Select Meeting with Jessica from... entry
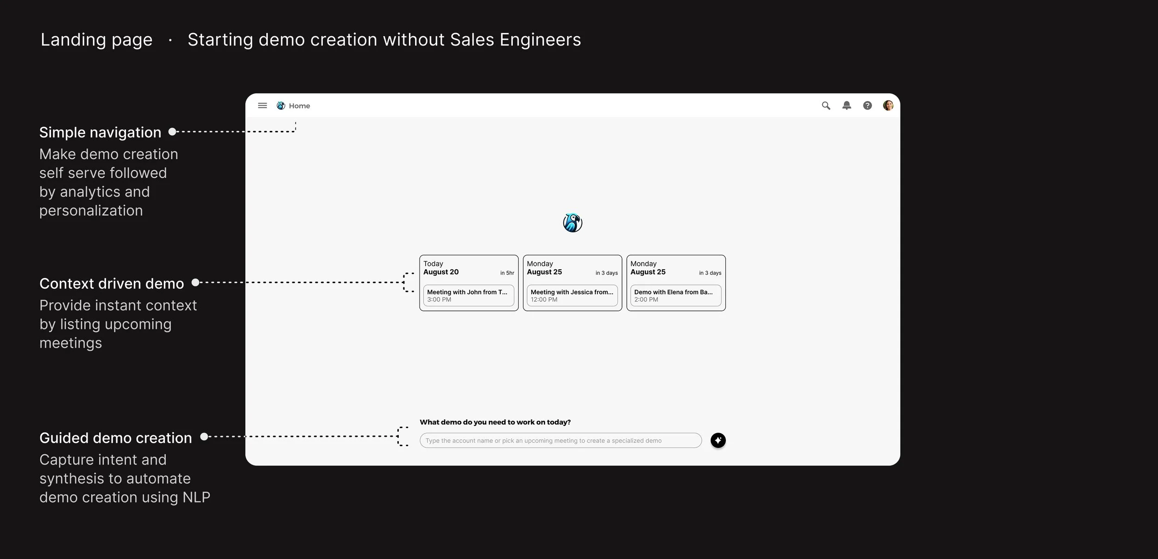The image size is (1158, 559). pos(573,295)
